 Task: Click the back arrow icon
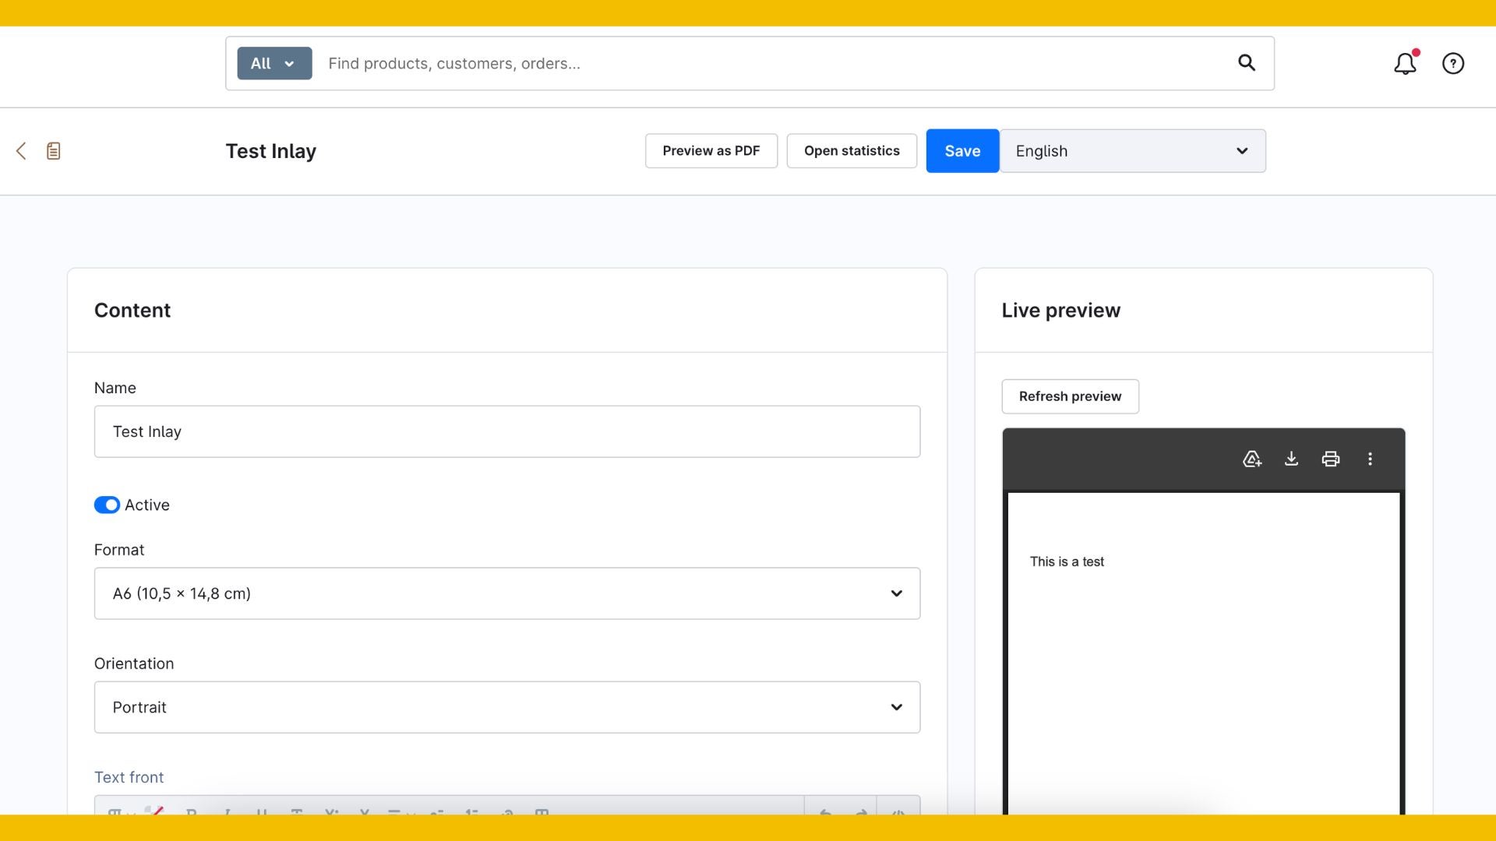(x=21, y=151)
